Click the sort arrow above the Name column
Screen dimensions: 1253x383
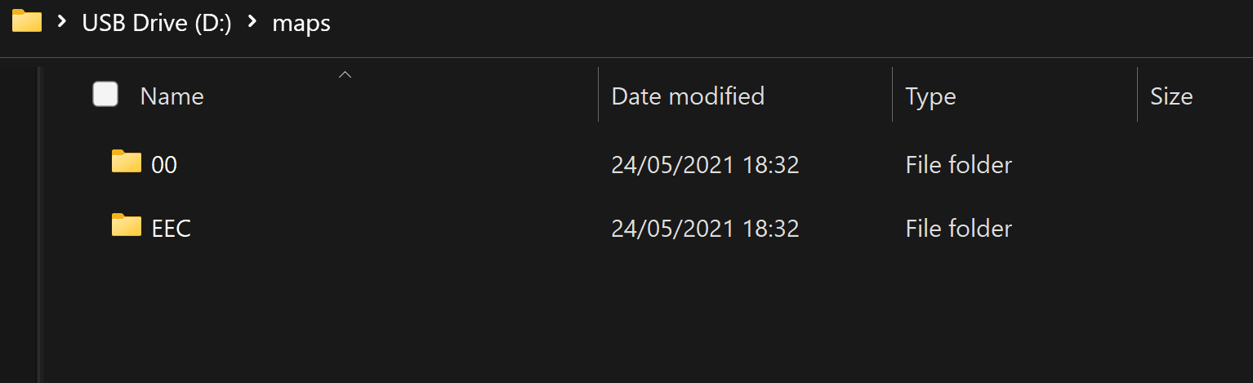pyautogui.click(x=345, y=75)
